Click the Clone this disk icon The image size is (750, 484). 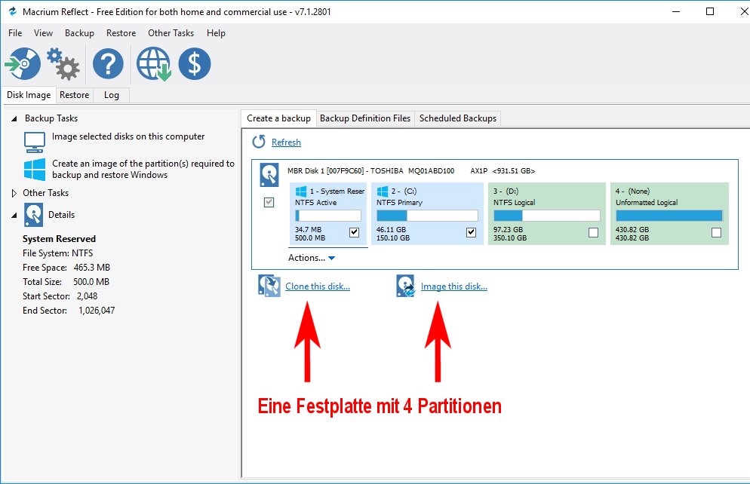tap(269, 286)
